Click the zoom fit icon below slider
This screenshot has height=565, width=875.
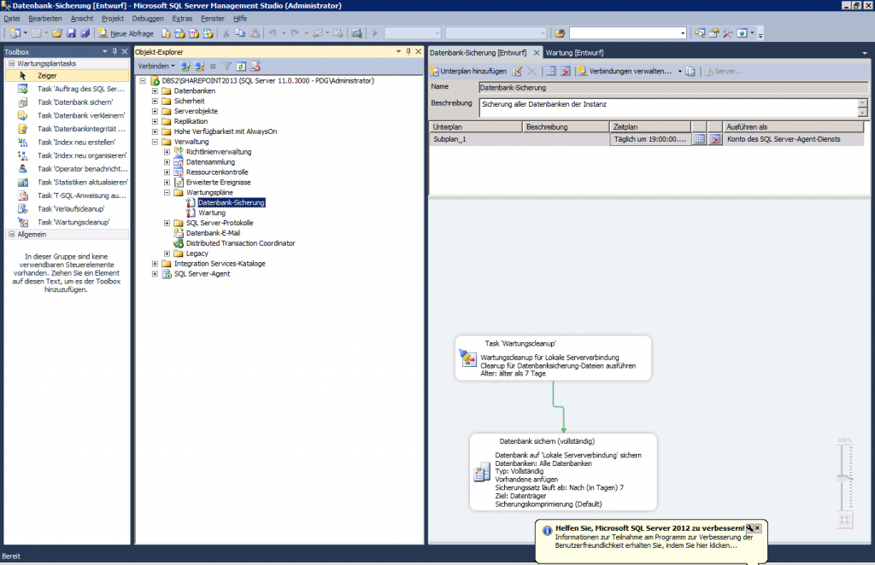point(845,520)
